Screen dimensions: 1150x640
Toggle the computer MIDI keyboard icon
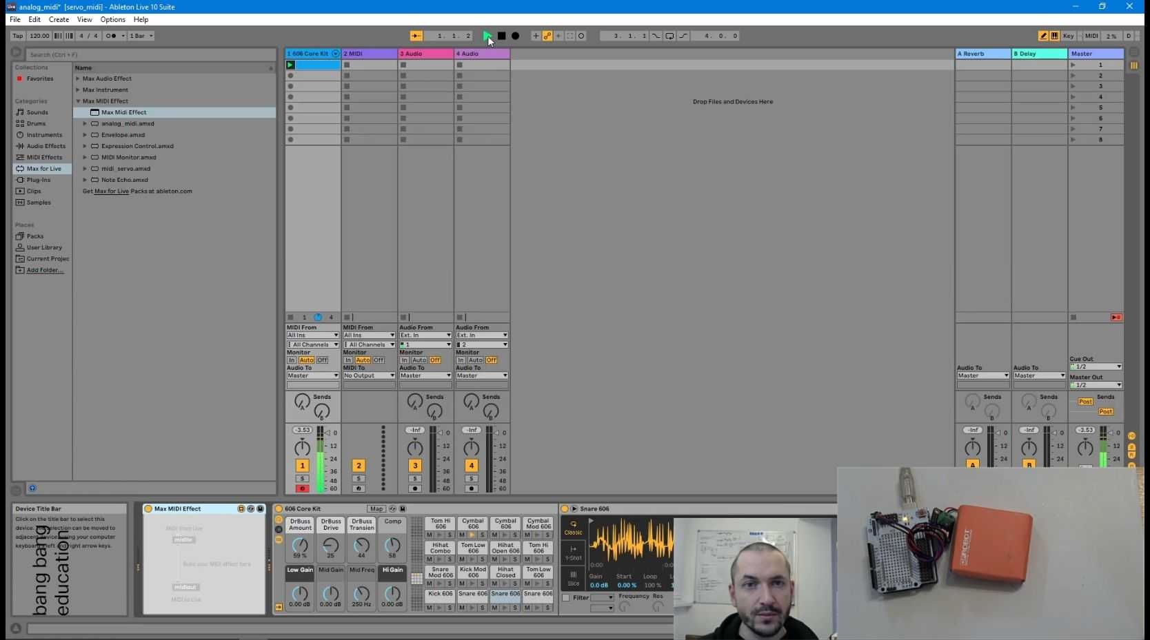pos(1055,36)
